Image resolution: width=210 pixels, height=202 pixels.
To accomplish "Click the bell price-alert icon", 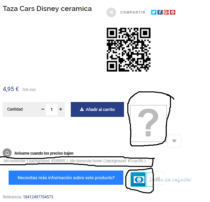I will (x=7, y=153).
